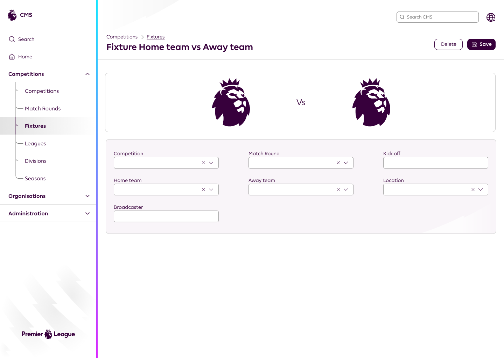Click the Competition combo box field
Screen dimensions: 504x358
point(166,163)
